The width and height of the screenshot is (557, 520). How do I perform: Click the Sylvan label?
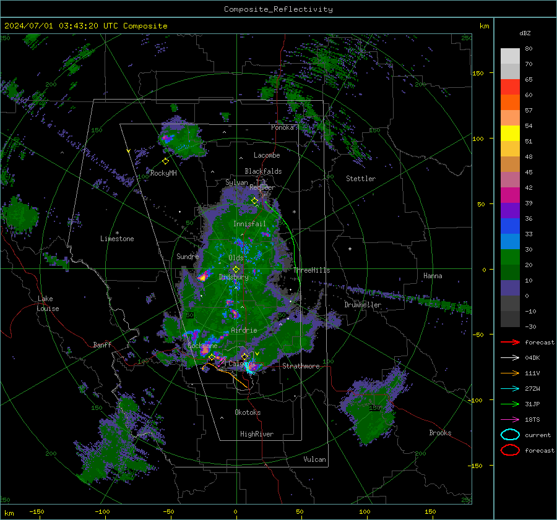[x=236, y=182]
